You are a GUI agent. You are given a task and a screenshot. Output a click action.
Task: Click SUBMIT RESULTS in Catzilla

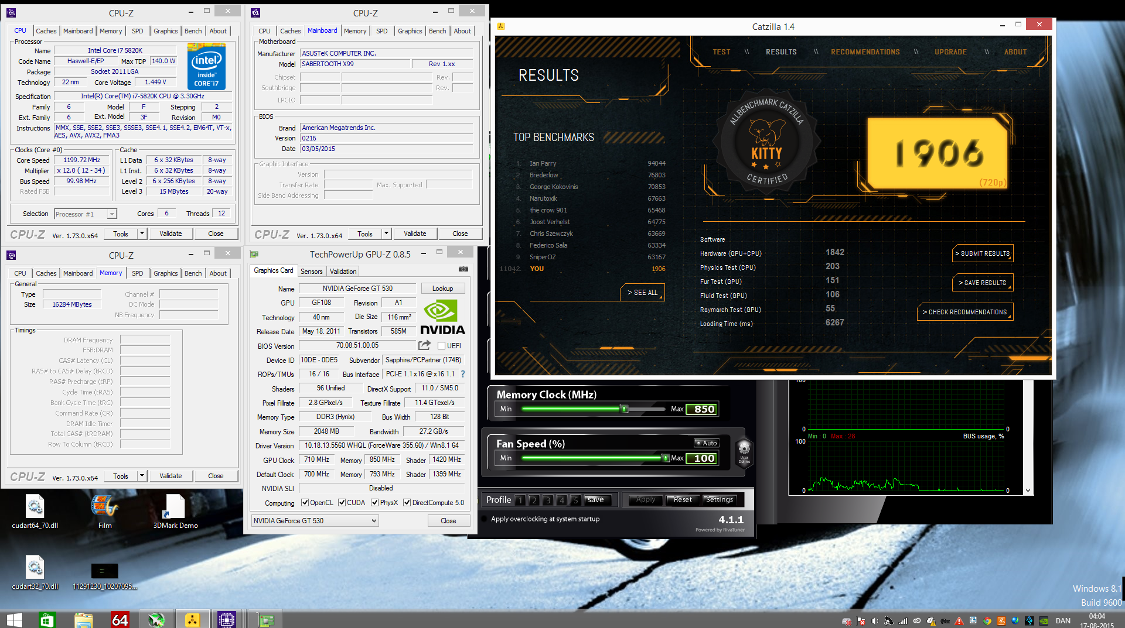pyautogui.click(x=983, y=253)
